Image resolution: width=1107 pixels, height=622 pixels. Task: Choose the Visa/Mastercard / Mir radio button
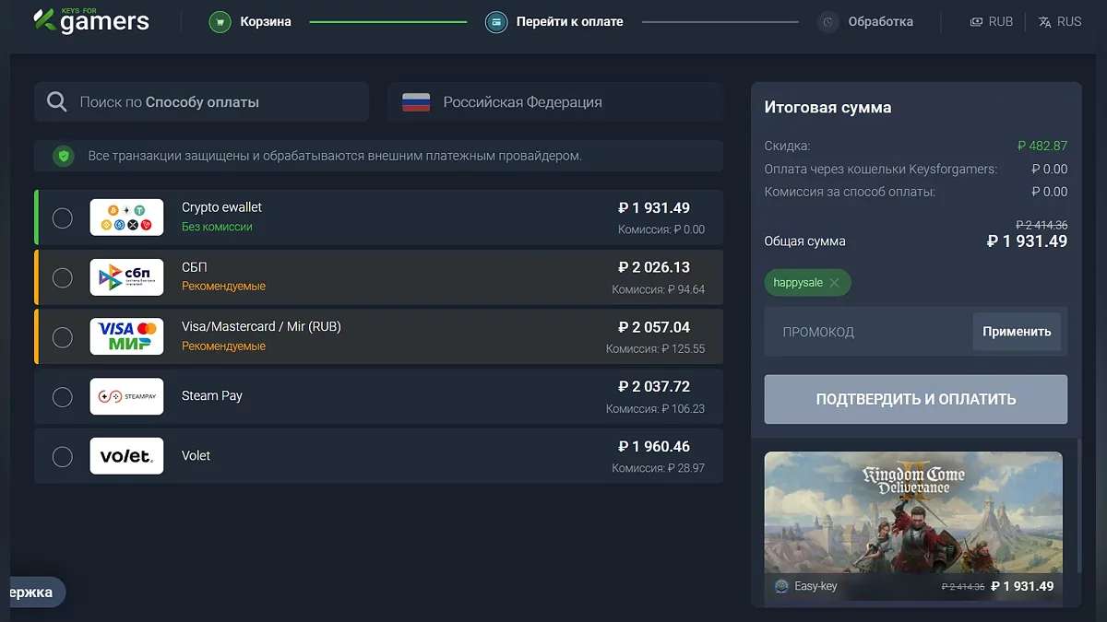pyautogui.click(x=62, y=337)
